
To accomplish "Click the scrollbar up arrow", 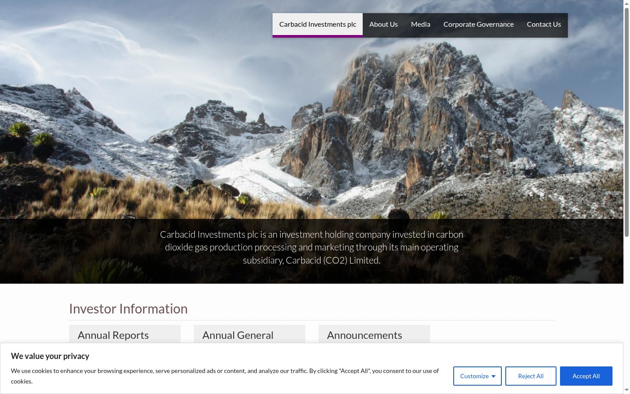I will coord(626,3).
